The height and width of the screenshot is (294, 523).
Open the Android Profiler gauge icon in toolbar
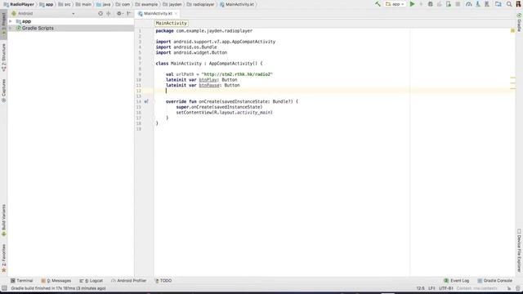pos(468,4)
